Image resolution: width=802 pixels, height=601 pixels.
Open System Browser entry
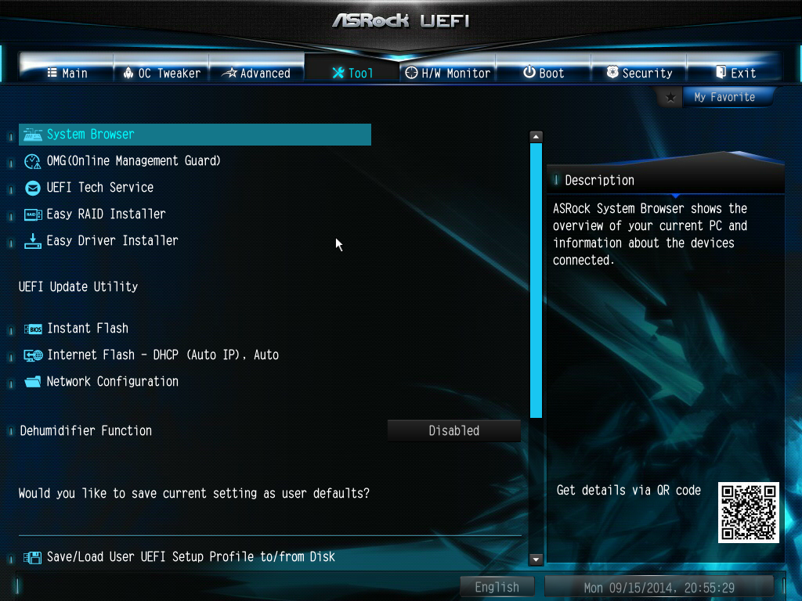click(x=195, y=135)
